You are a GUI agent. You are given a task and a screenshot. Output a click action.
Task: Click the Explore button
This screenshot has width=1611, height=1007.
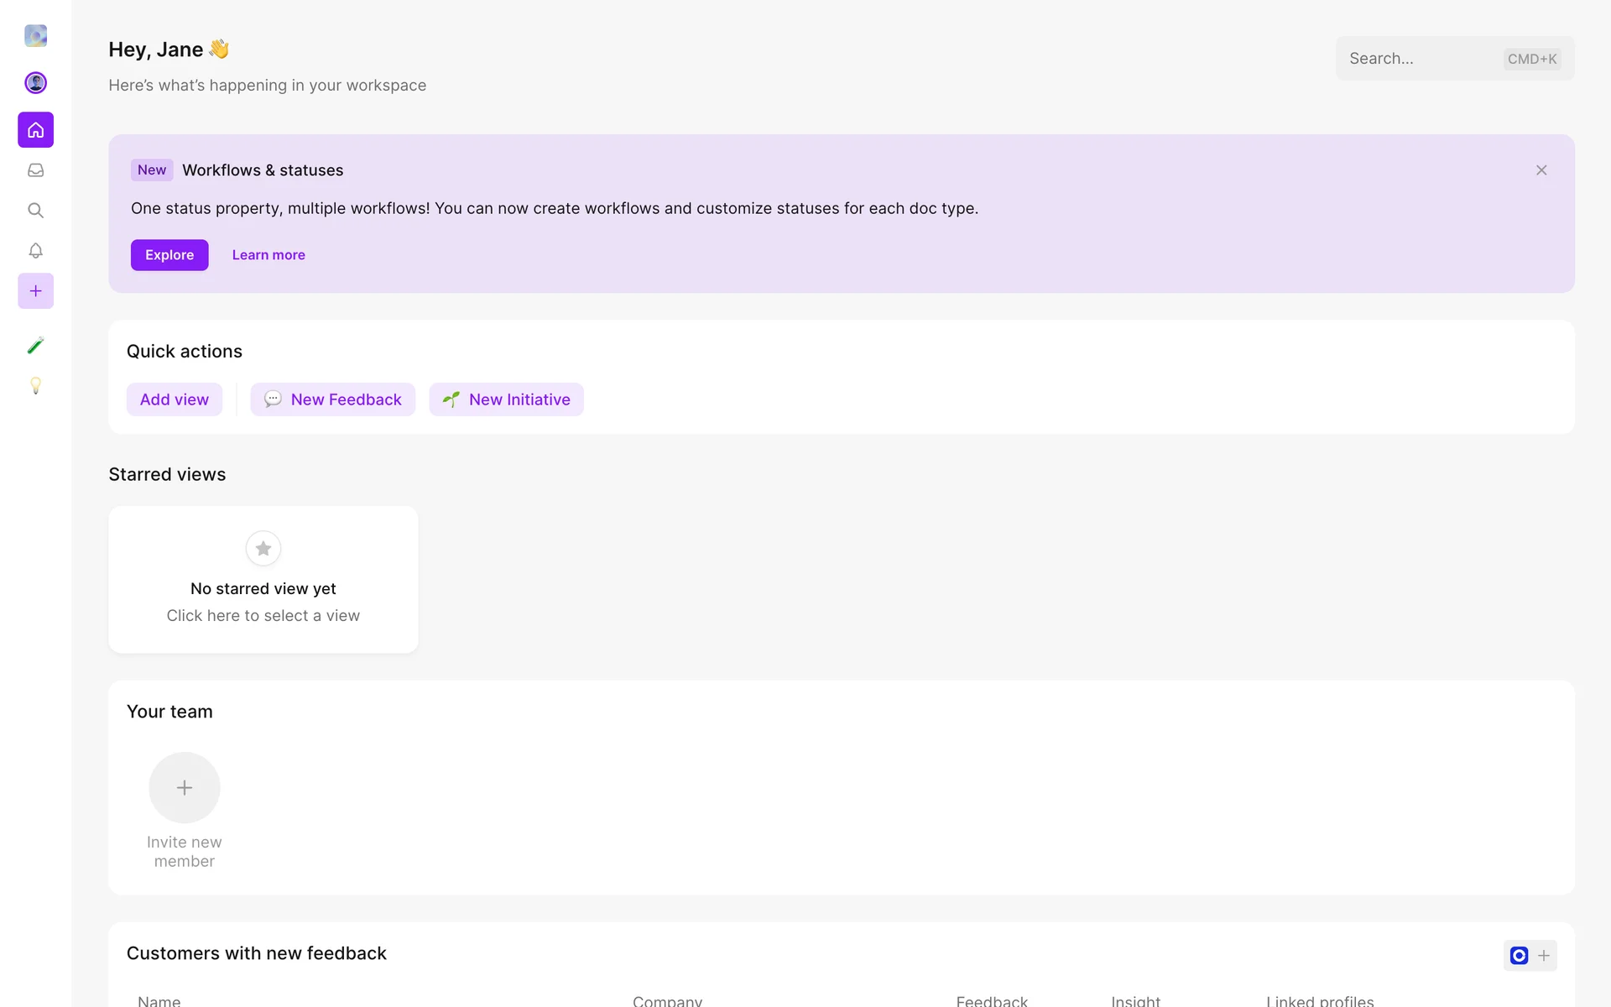[x=169, y=255]
